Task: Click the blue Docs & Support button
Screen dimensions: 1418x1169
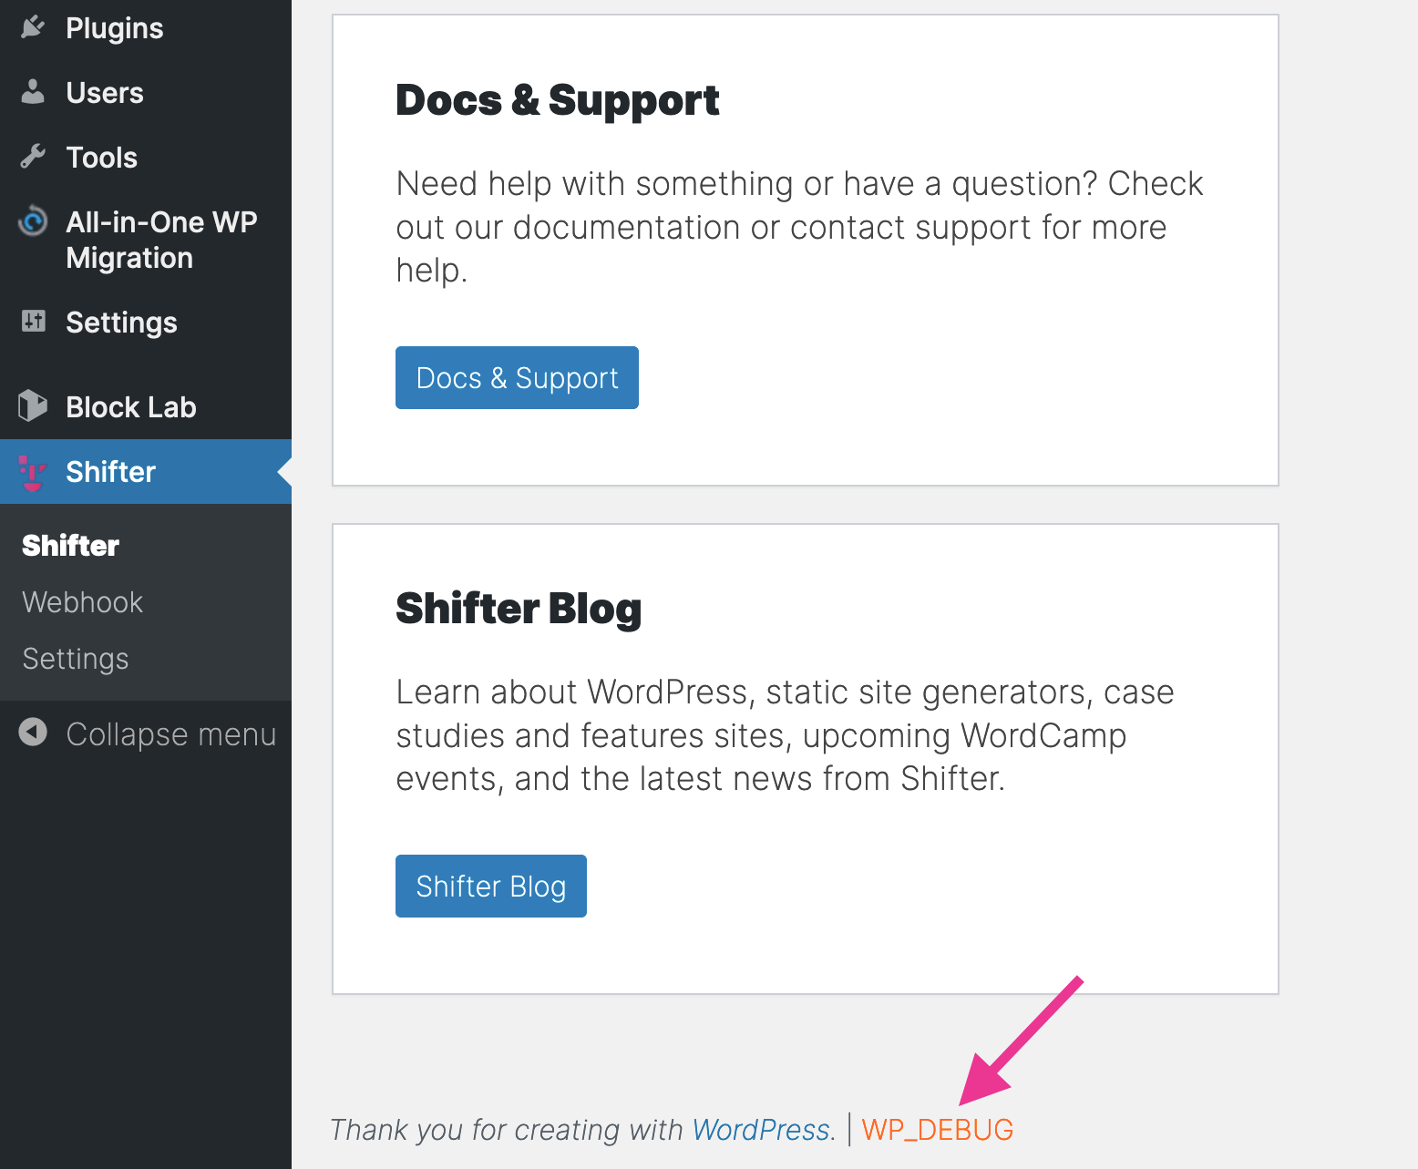Action: pos(517,377)
